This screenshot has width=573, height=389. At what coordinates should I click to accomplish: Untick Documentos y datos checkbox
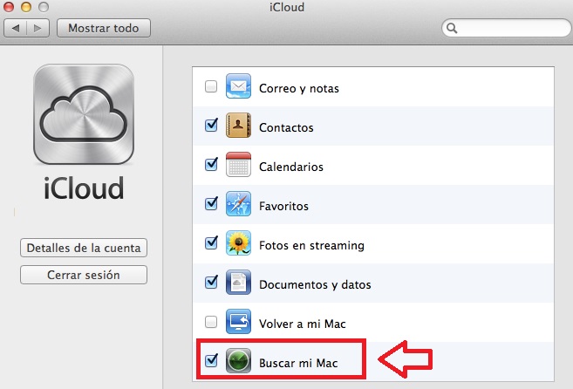[x=211, y=283]
